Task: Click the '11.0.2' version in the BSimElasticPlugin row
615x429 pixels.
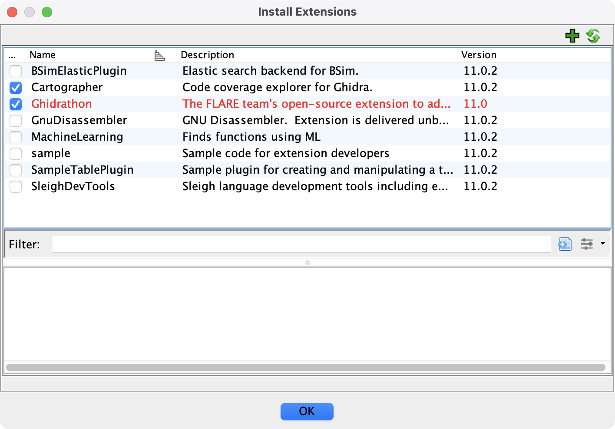Action: (x=480, y=71)
